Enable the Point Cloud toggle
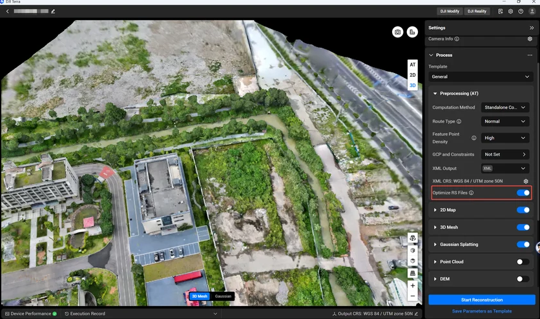This screenshot has height=319, width=540. click(523, 262)
